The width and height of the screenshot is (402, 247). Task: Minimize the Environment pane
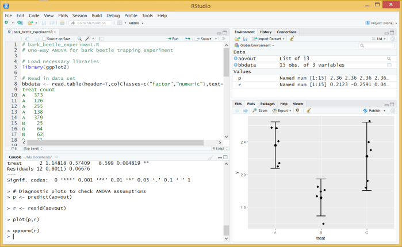tap(386, 33)
